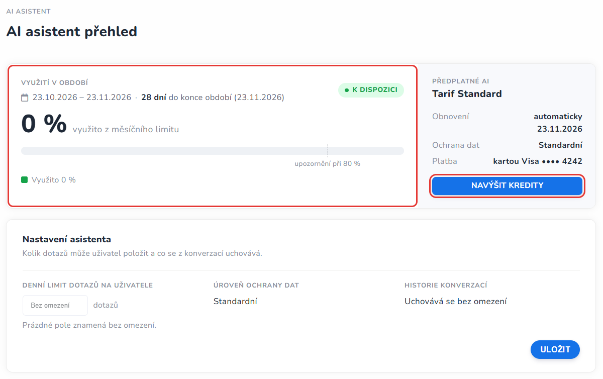This screenshot has height=379, width=603.
Task: Click the NAVÝŠIT KREDITY button
Action: (508, 185)
